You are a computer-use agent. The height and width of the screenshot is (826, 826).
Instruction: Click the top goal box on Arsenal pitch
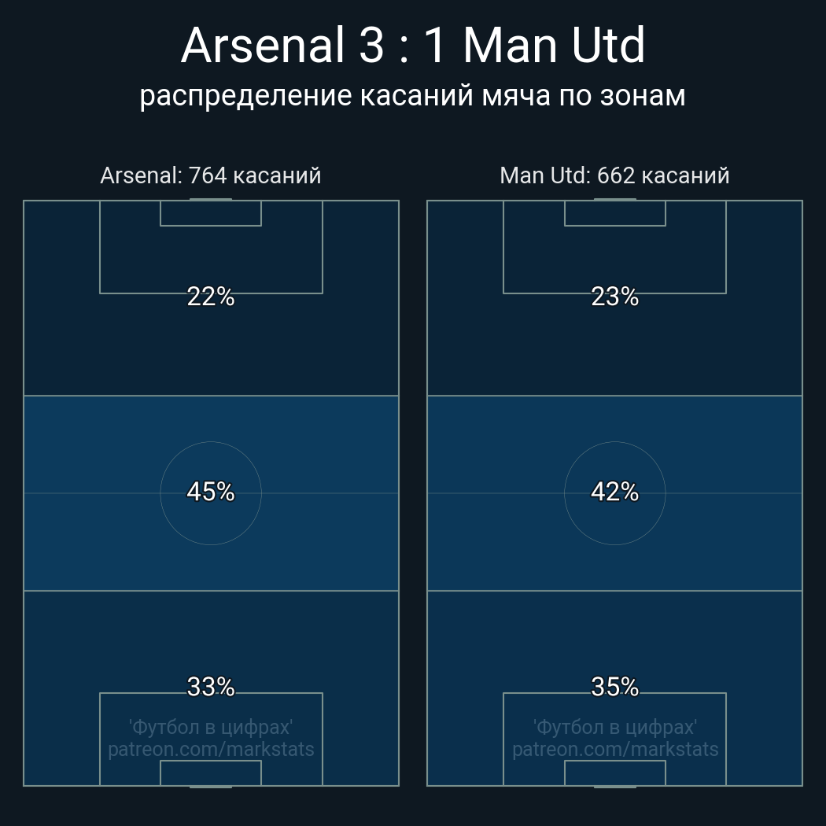pyautogui.click(x=211, y=213)
